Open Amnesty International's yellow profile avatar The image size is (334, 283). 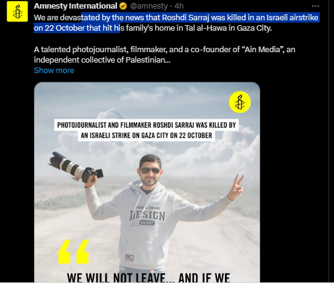click(17, 11)
